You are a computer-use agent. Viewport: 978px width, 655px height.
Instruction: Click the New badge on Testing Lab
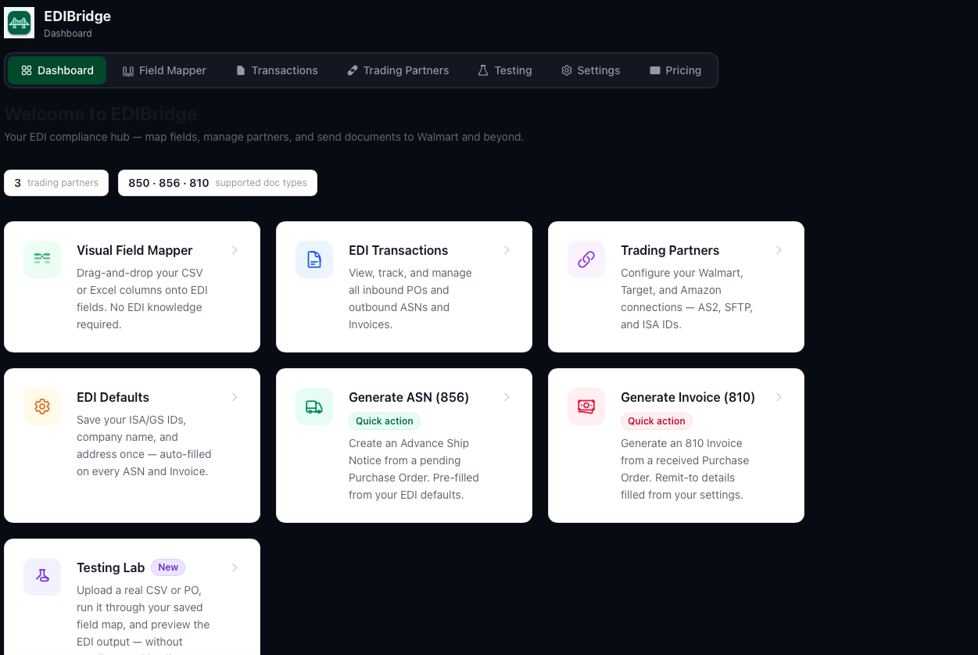tap(168, 567)
